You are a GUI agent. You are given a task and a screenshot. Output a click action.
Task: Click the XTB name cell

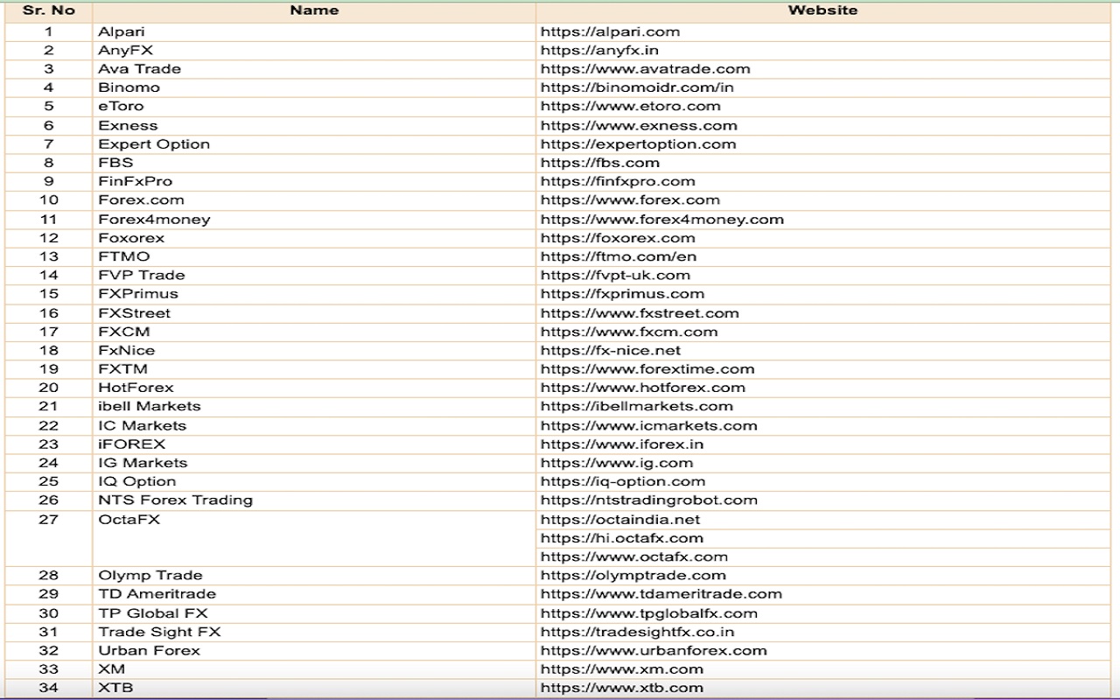[x=314, y=688]
